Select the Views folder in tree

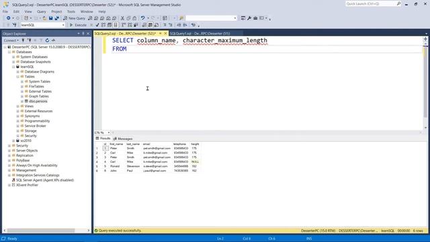click(x=29, y=106)
